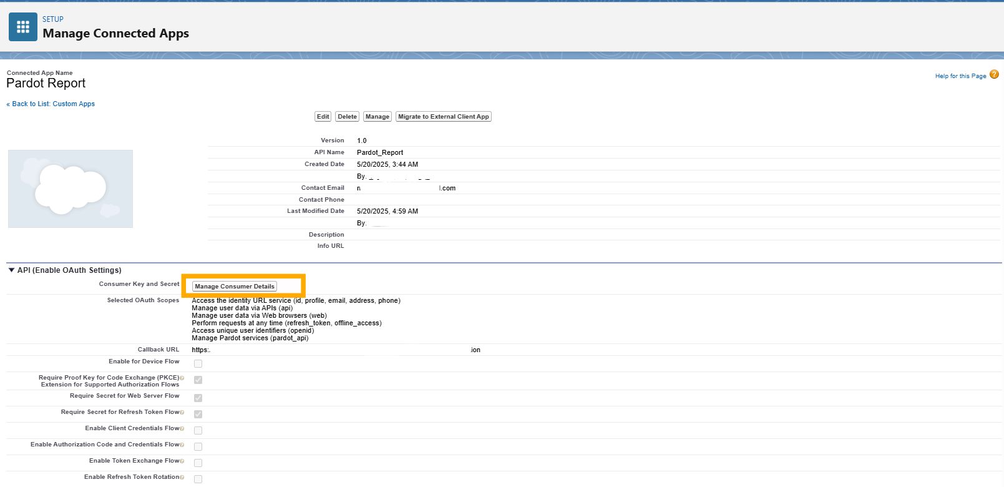This screenshot has height=487, width=1004.
Task: Click the Manage button
Action: click(377, 117)
